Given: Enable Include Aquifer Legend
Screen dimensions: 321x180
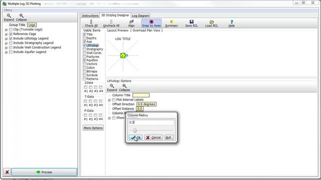Looking at the screenshot, I should tap(11, 52).
